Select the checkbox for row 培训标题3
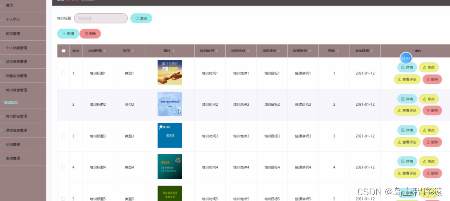450x201 pixels. (x=63, y=136)
